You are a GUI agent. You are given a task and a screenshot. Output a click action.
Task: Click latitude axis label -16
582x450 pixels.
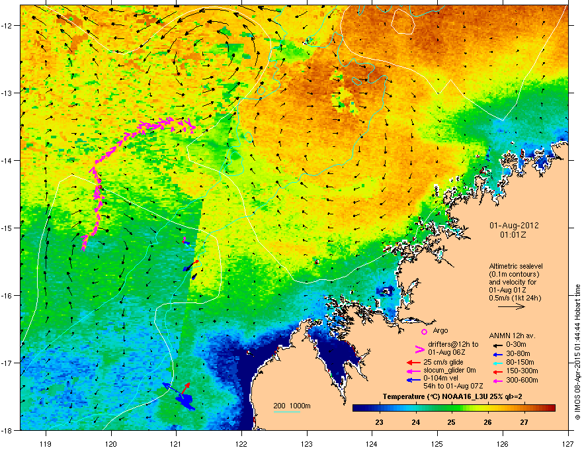(x=7, y=296)
